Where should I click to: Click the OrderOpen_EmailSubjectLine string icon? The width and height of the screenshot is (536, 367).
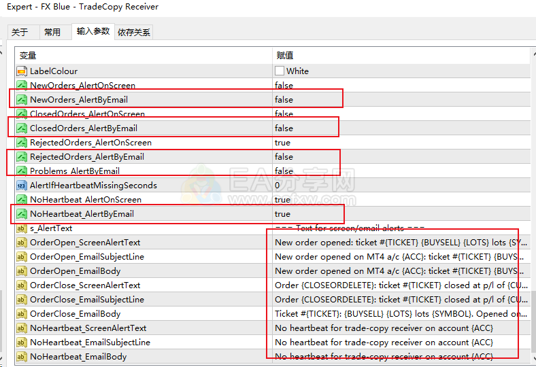pyautogui.click(x=22, y=257)
